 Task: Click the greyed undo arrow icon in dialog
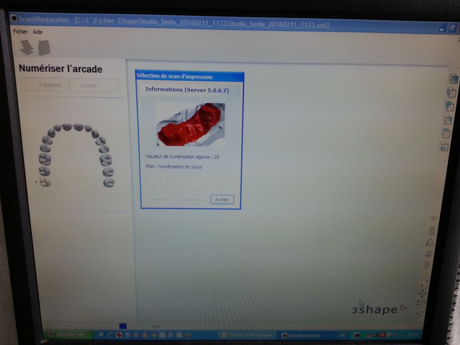(184, 184)
